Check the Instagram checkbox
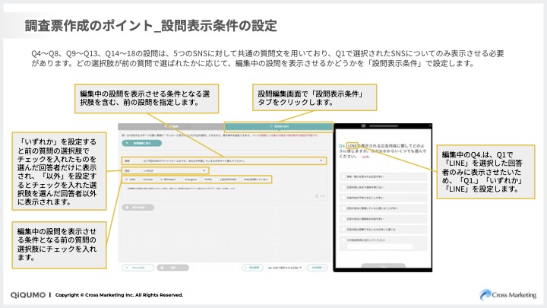 coord(182,179)
